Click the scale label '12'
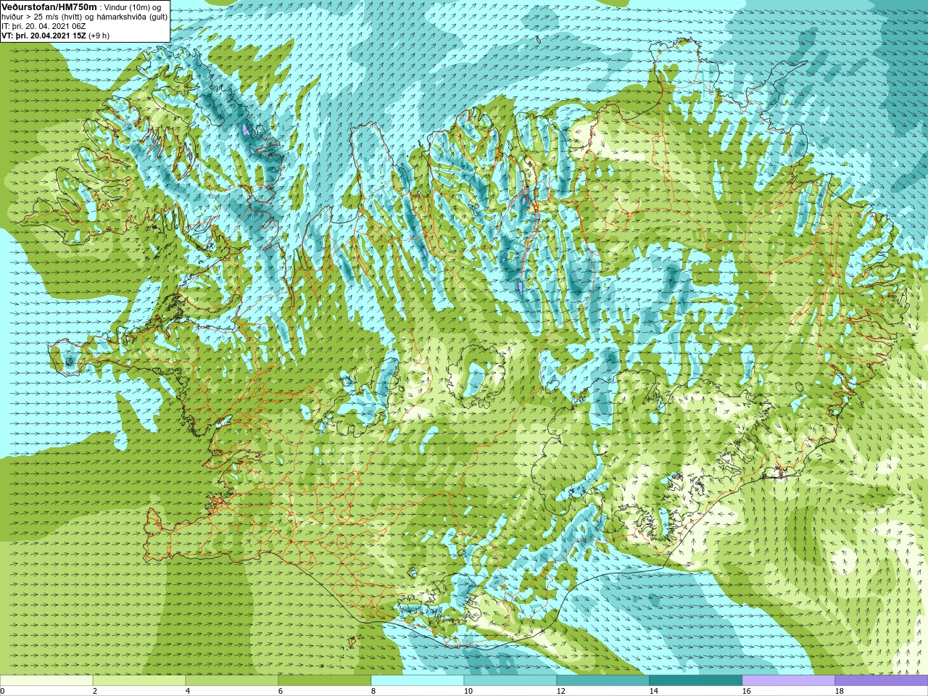Screen dimensions: 928x696 (x=560, y=691)
